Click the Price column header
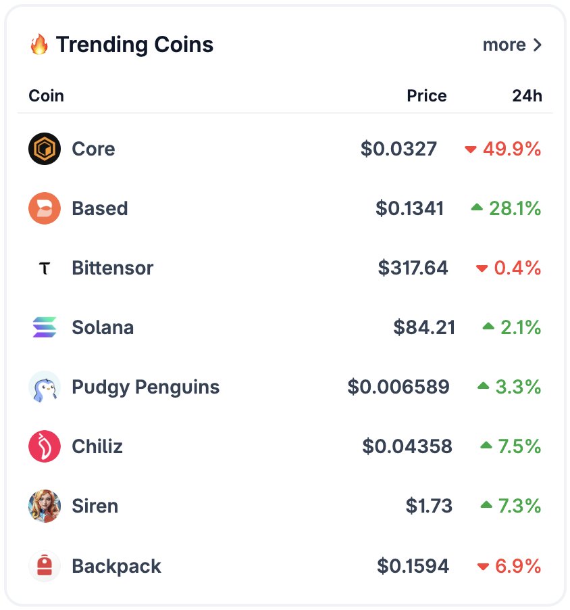 [x=426, y=96]
